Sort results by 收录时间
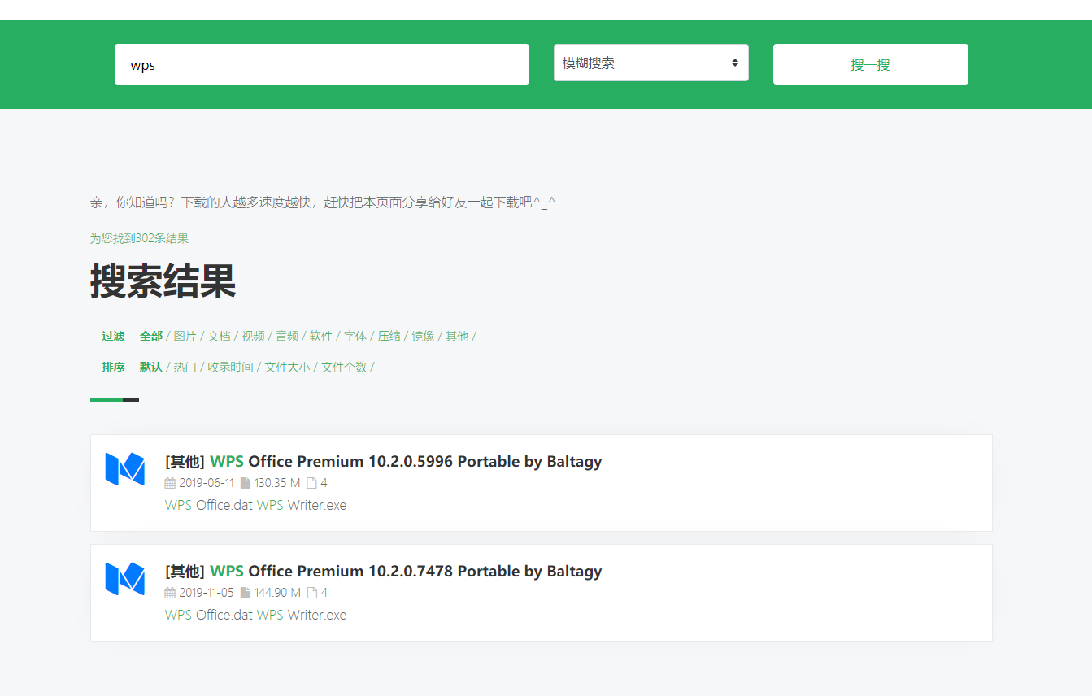 pos(230,367)
